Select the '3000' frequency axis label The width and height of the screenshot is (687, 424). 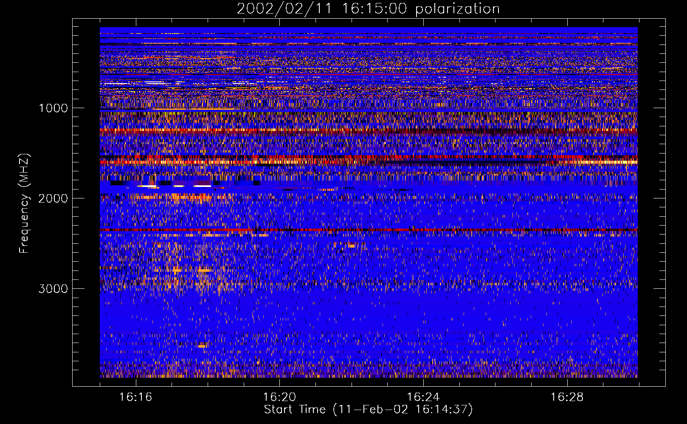[x=53, y=289]
